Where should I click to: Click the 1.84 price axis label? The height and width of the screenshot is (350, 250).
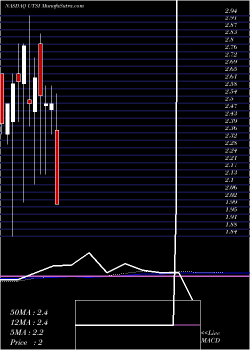point(231,231)
